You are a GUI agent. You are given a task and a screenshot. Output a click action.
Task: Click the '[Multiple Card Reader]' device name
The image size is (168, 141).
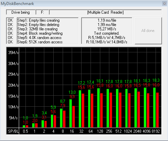pyautogui.click(x=105, y=12)
